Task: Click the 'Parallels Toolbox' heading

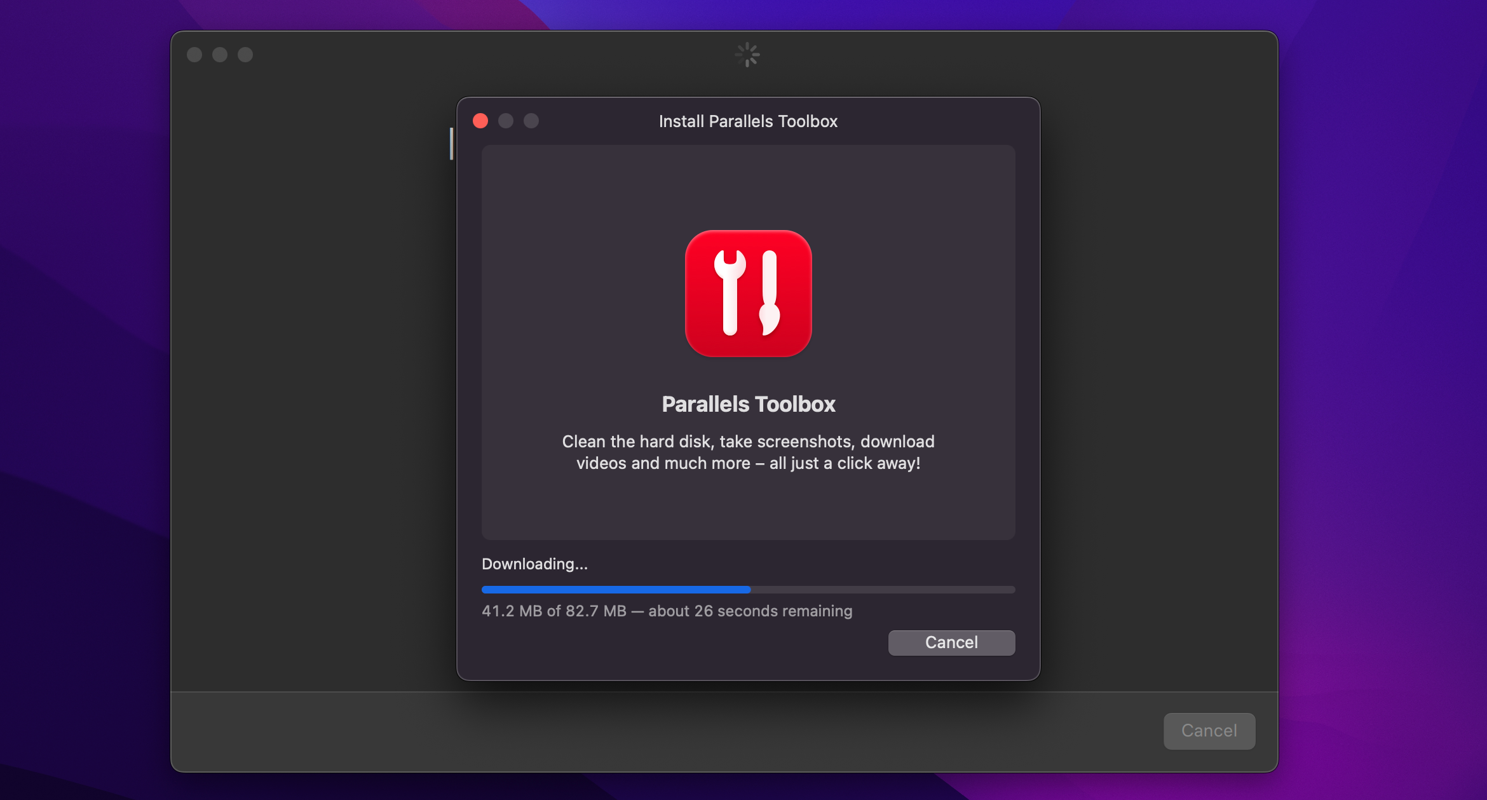Action: coord(748,404)
